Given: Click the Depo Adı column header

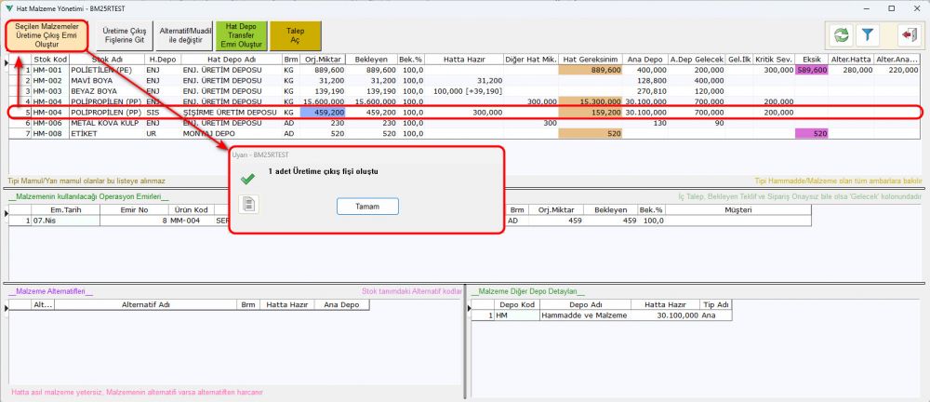Looking at the screenshot, I should click(x=585, y=304).
